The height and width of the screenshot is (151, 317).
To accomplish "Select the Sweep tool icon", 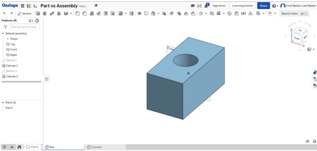I will [52, 13].
